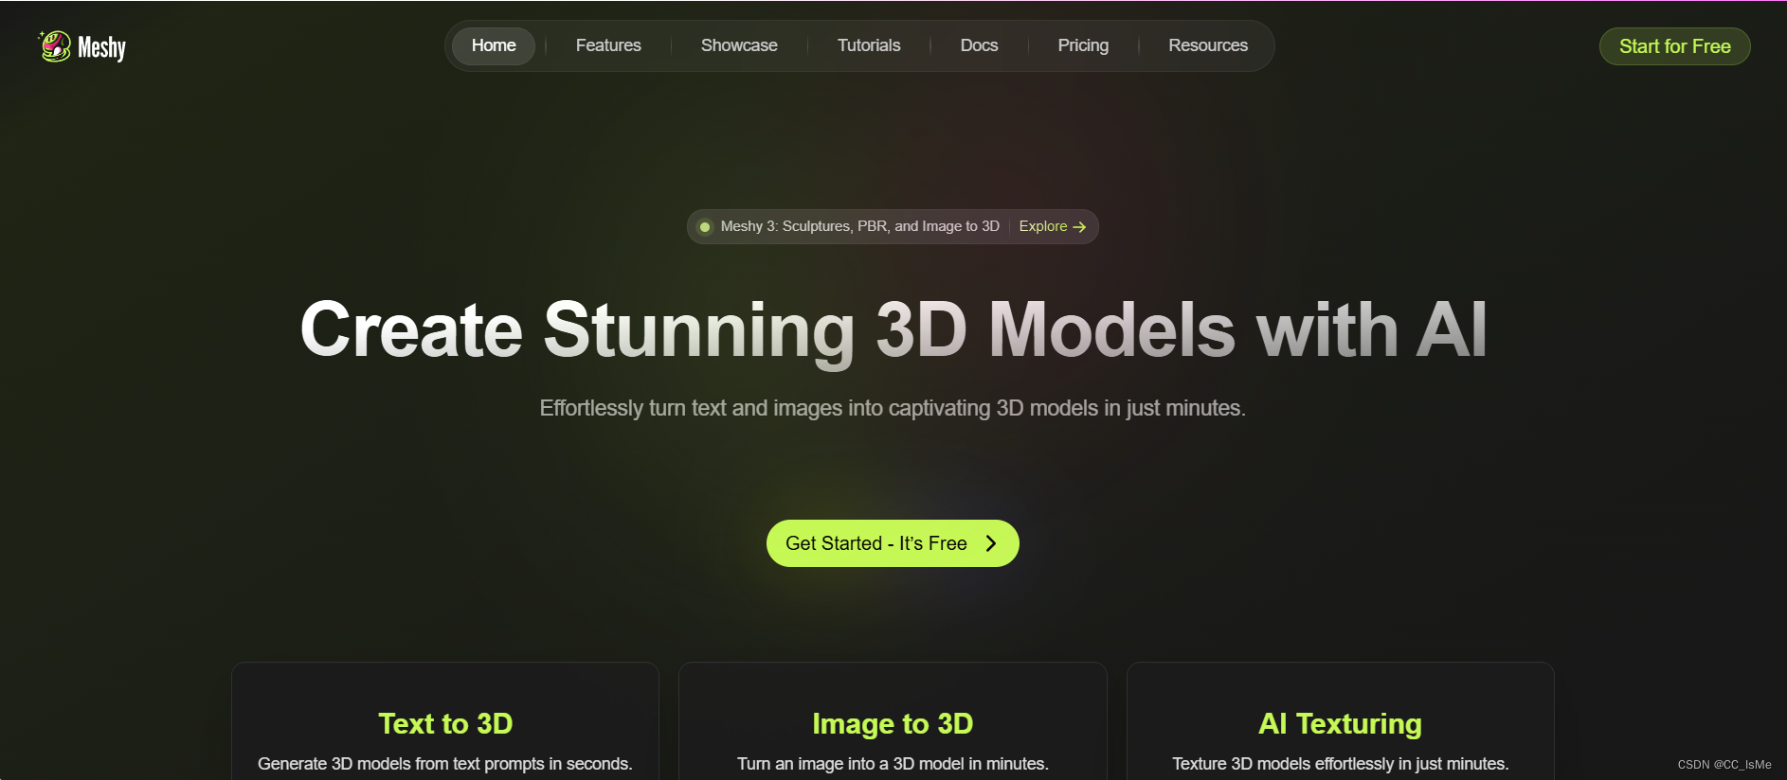
Task: Click the Meshy logo icon
Action: point(55,45)
